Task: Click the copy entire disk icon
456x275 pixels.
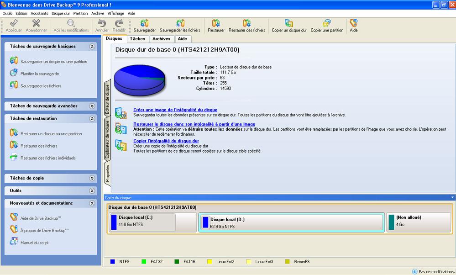Action: [x=121, y=145]
